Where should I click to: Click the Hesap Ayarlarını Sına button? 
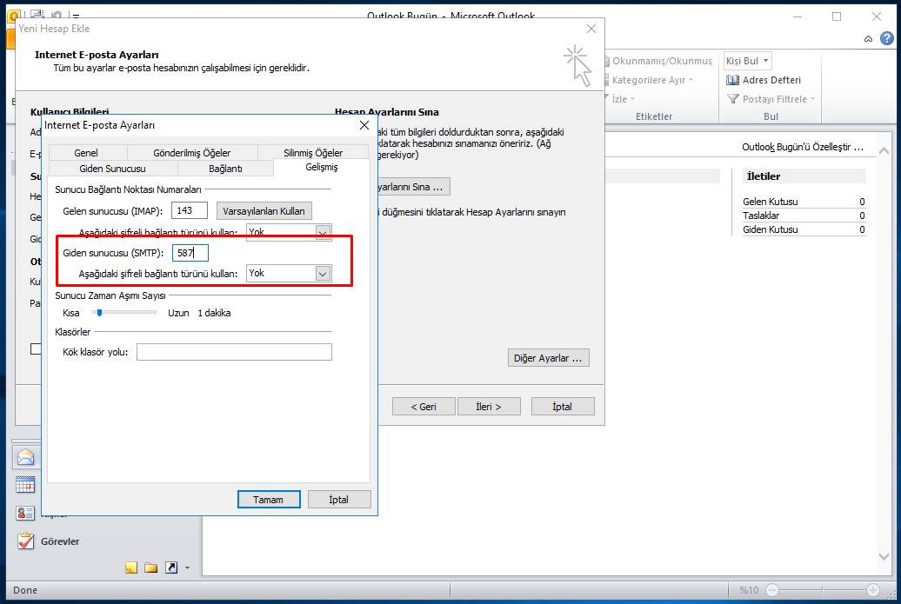point(414,187)
